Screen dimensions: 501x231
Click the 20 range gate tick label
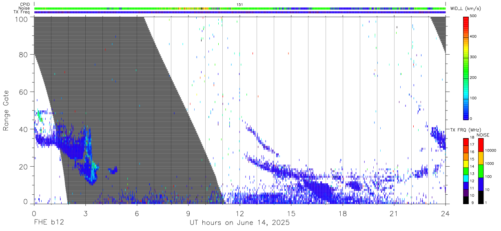24,166
